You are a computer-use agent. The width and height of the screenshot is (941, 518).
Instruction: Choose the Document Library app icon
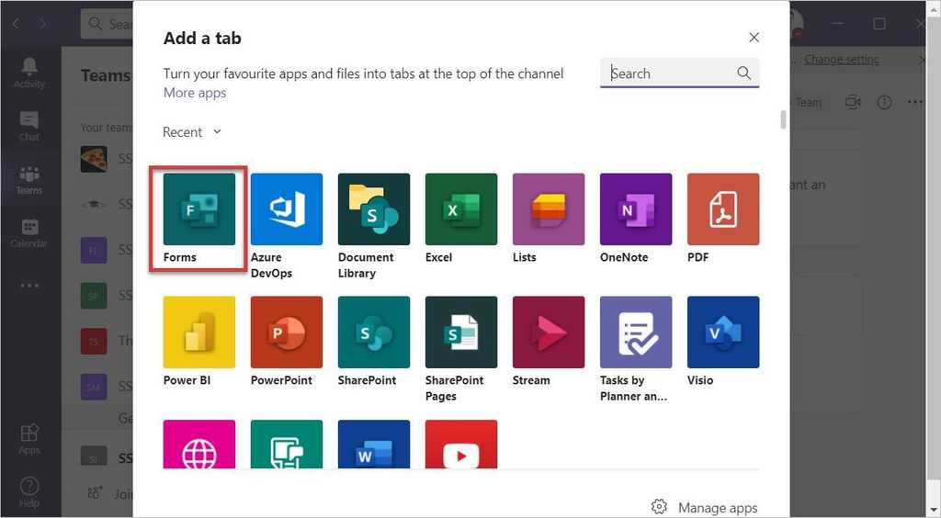pyautogui.click(x=373, y=209)
